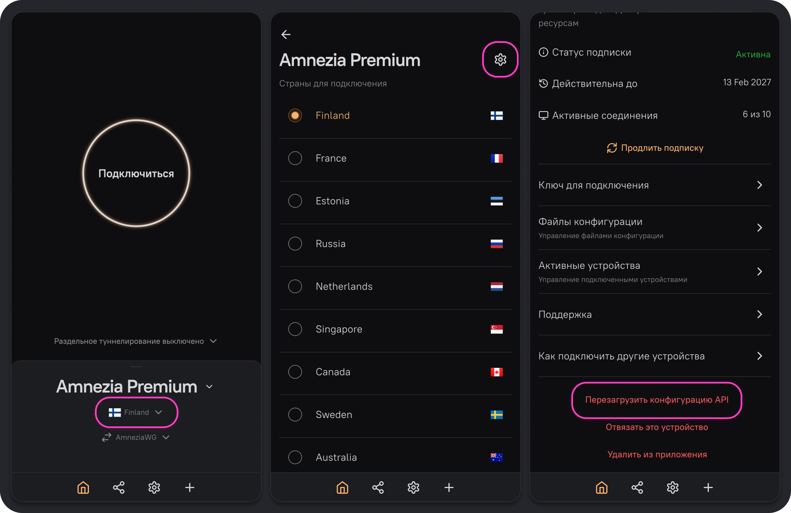The width and height of the screenshot is (791, 513).
Task: Expand the AmneziaWG protocol dropdown
Action: coord(136,437)
